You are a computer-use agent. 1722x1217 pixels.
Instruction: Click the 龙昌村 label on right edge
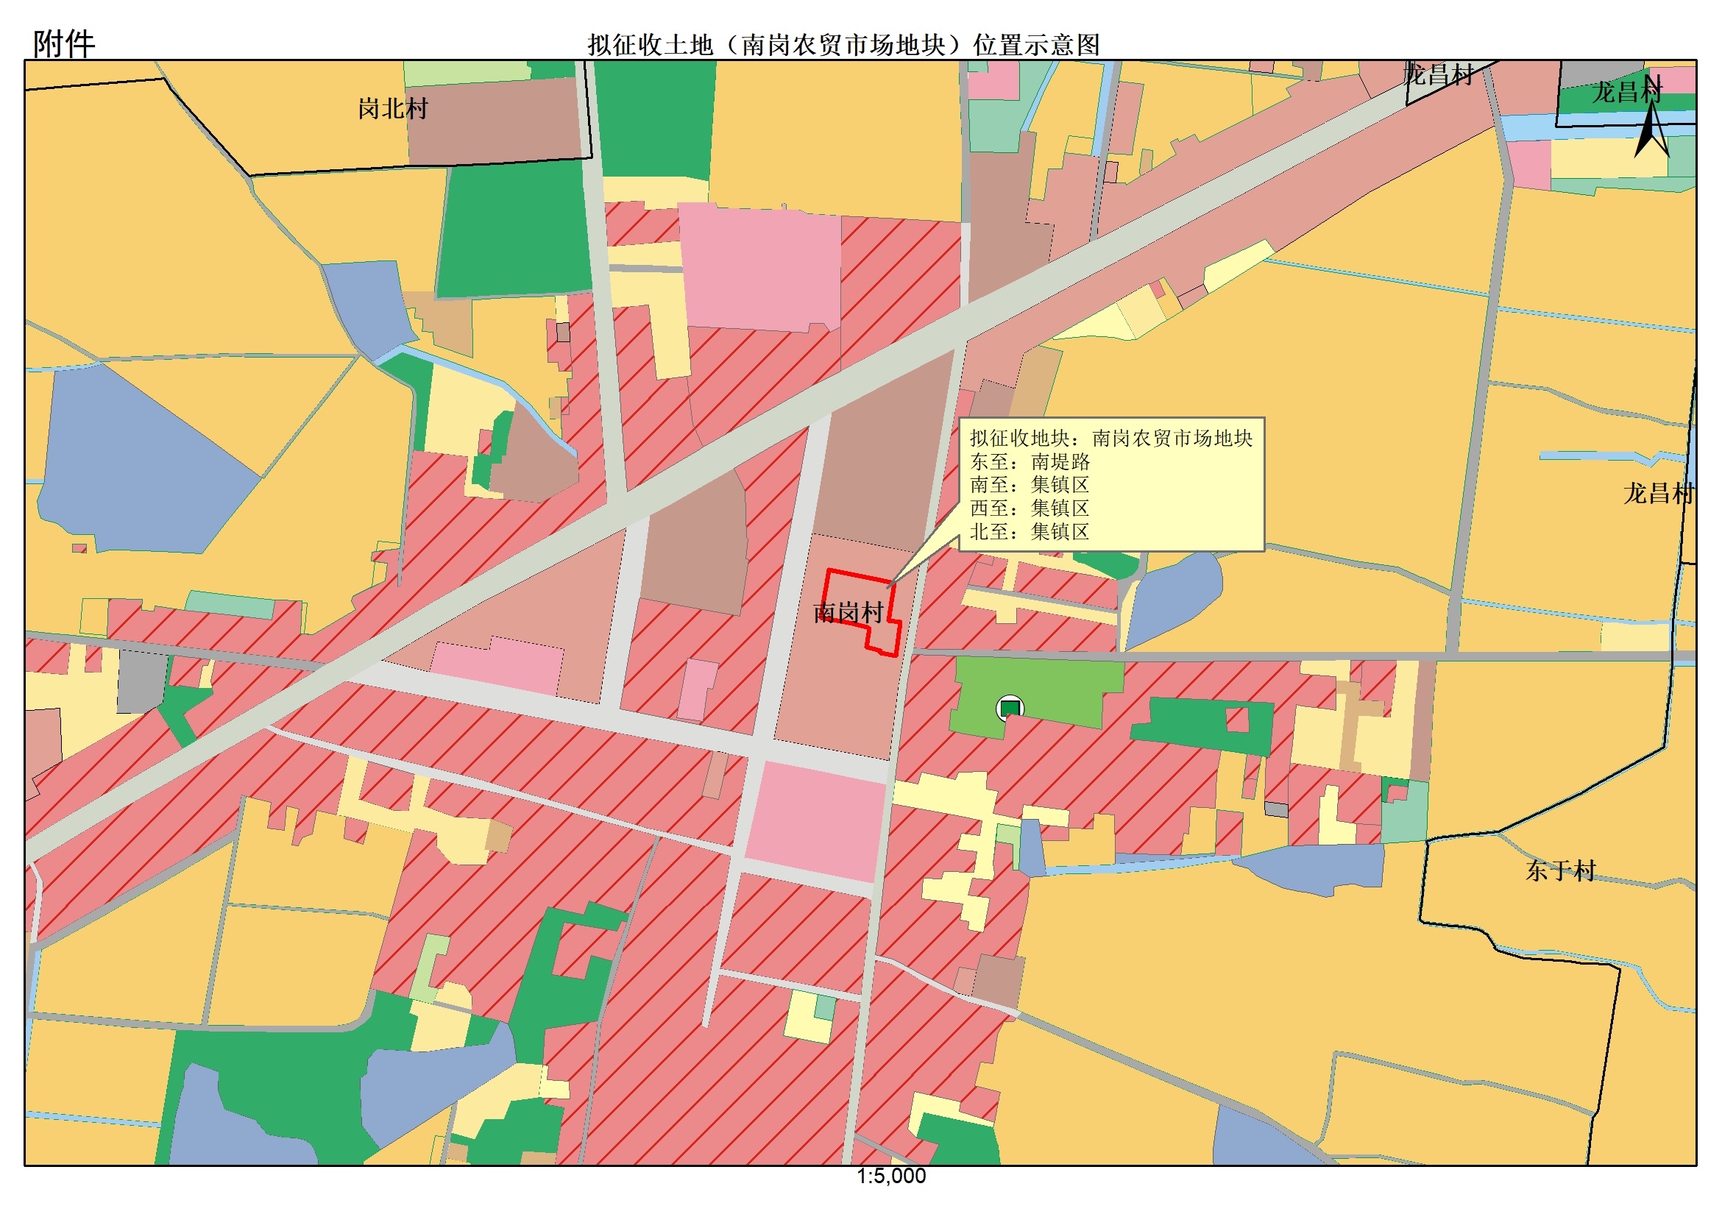pyautogui.click(x=1658, y=494)
